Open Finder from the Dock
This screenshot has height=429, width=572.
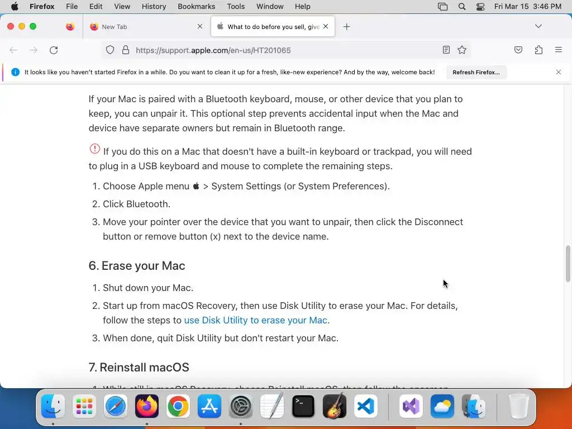(x=53, y=406)
